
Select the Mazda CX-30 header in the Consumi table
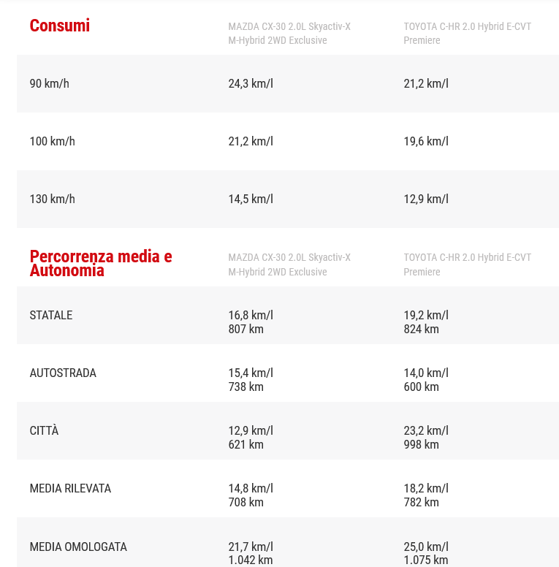(x=289, y=34)
